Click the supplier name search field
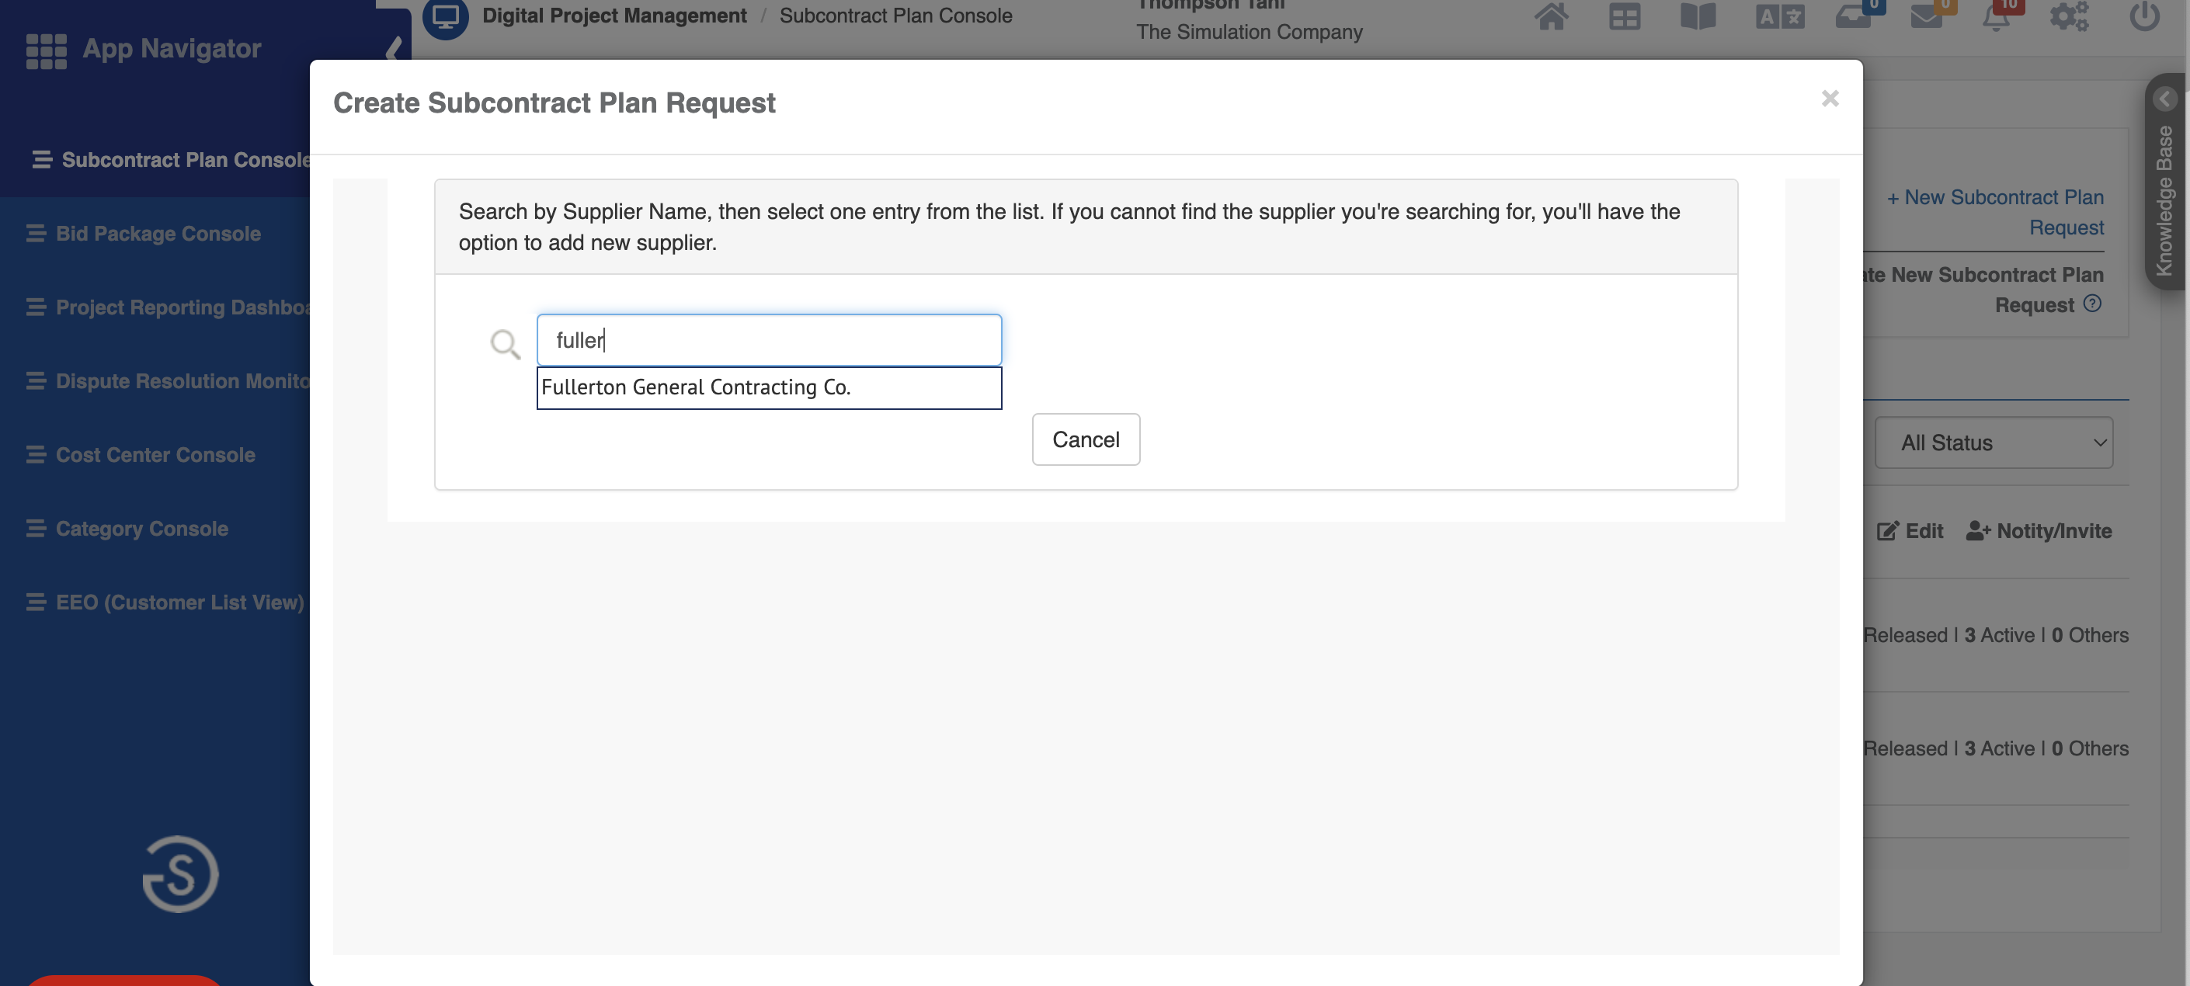This screenshot has height=986, width=2190. pyautogui.click(x=769, y=340)
